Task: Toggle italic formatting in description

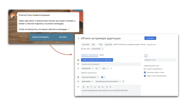Action: coord(91,87)
